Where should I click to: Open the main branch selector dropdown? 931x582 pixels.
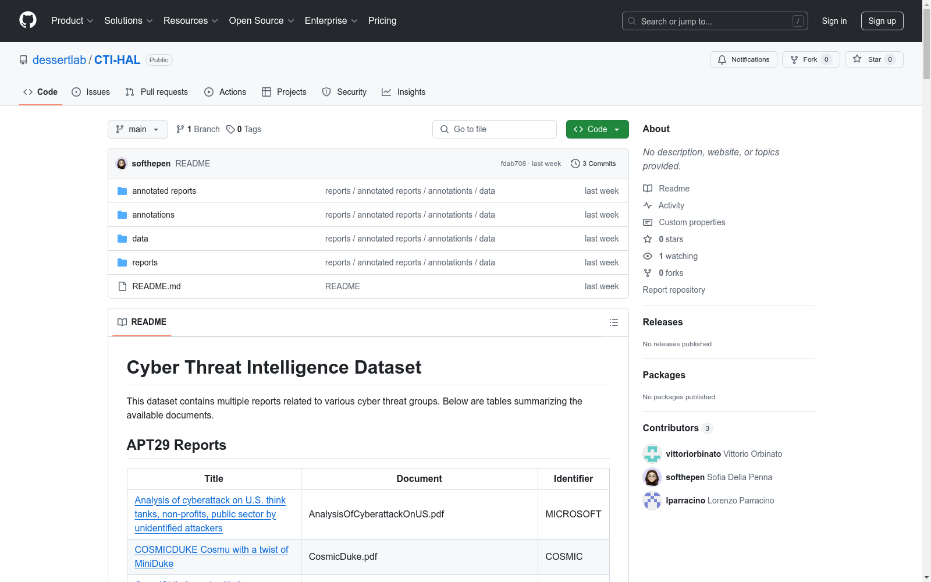point(138,129)
